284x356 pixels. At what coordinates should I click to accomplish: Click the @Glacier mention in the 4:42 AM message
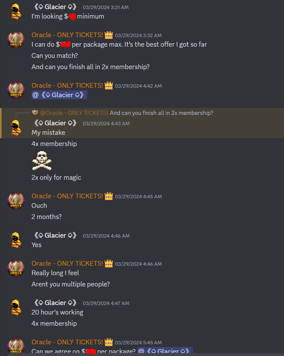coord(59,95)
